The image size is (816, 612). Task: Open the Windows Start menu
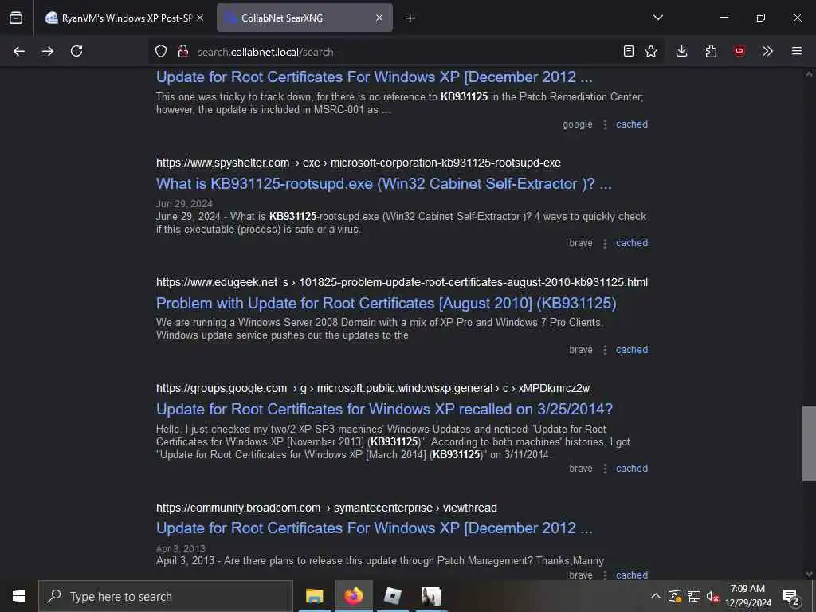[x=19, y=596]
